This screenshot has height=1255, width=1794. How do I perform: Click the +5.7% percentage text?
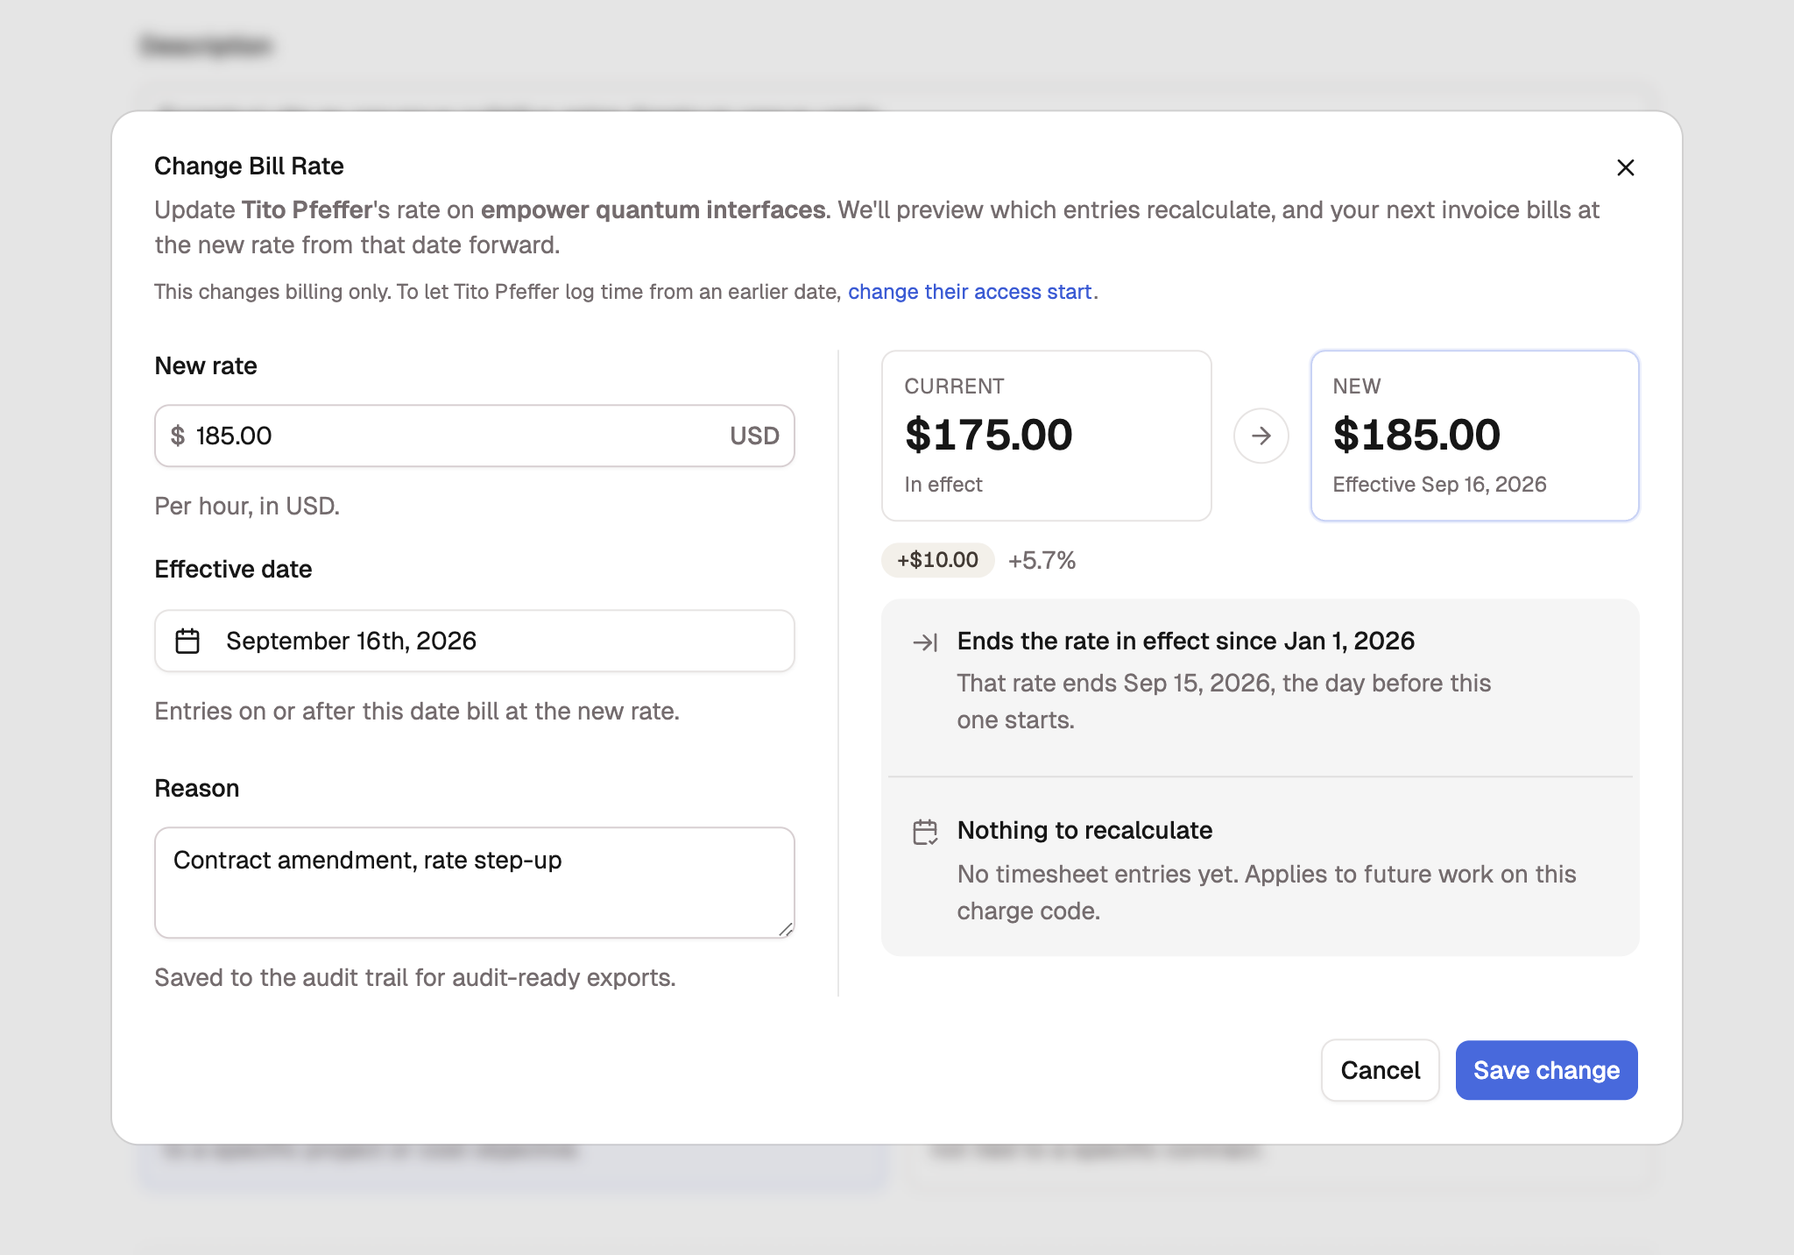[x=1042, y=560]
